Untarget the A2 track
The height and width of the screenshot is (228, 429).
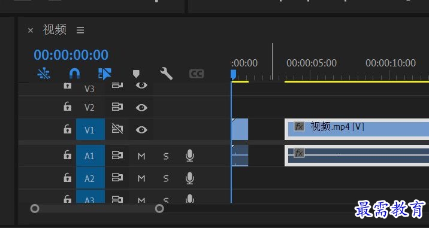pos(90,178)
